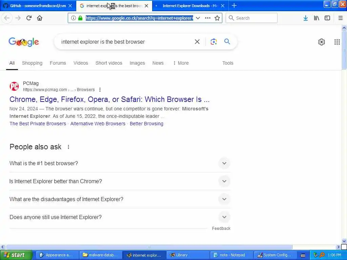Select the All results tab
This screenshot has height=260, width=347.
click(x=12, y=63)
